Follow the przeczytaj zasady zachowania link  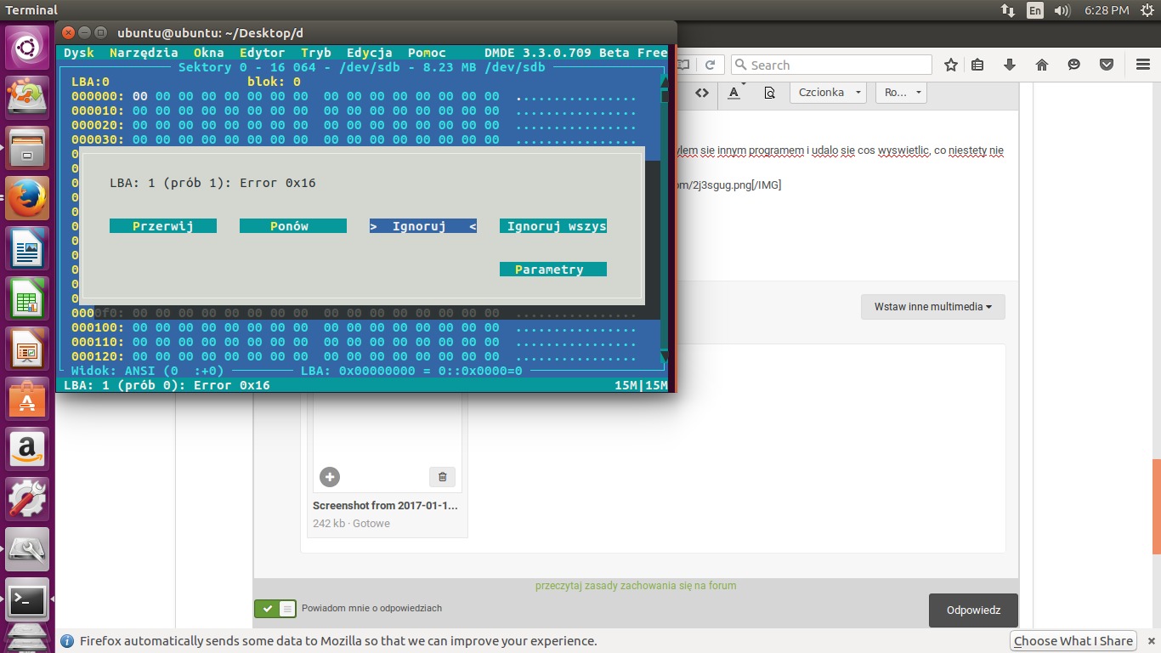[x=636, y=585]
